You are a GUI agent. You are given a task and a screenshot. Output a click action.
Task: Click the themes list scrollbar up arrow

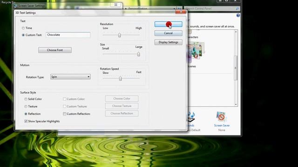[236, 32]
